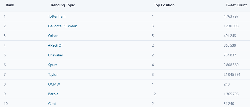The image size is (250, 107).
Task: Open the Barbie topic link
Action: tap(53, 94)
